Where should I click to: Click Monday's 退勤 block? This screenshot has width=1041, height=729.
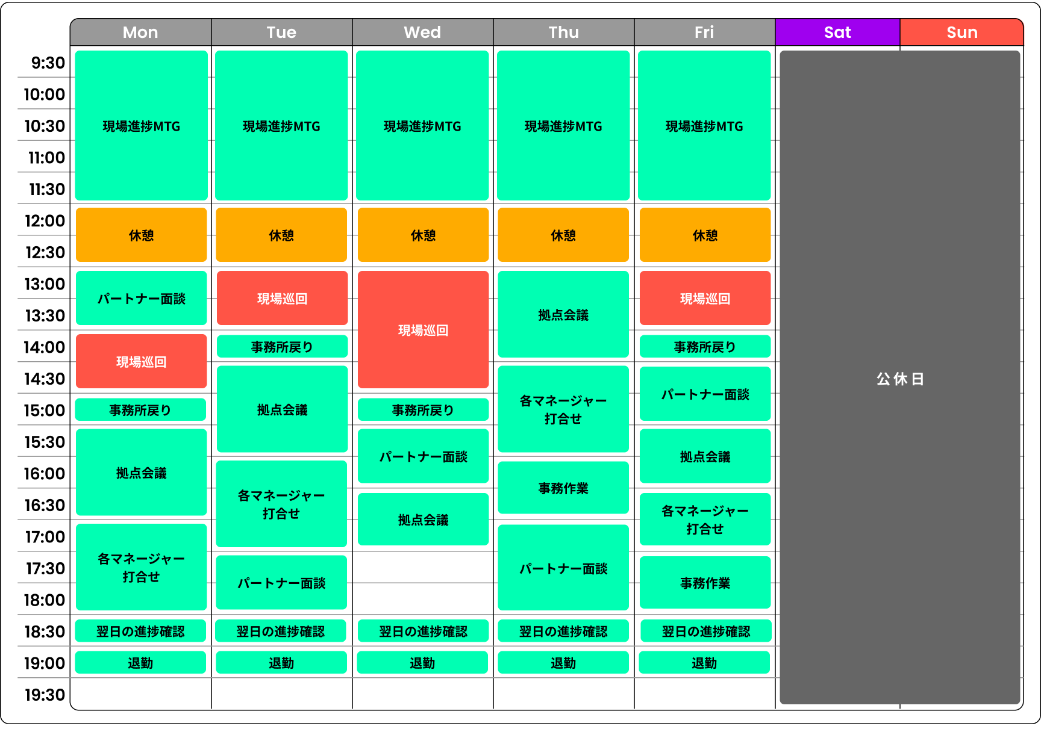[140, 662]
